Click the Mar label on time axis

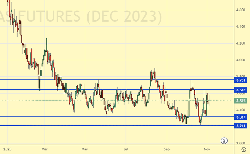coord(45,149)
